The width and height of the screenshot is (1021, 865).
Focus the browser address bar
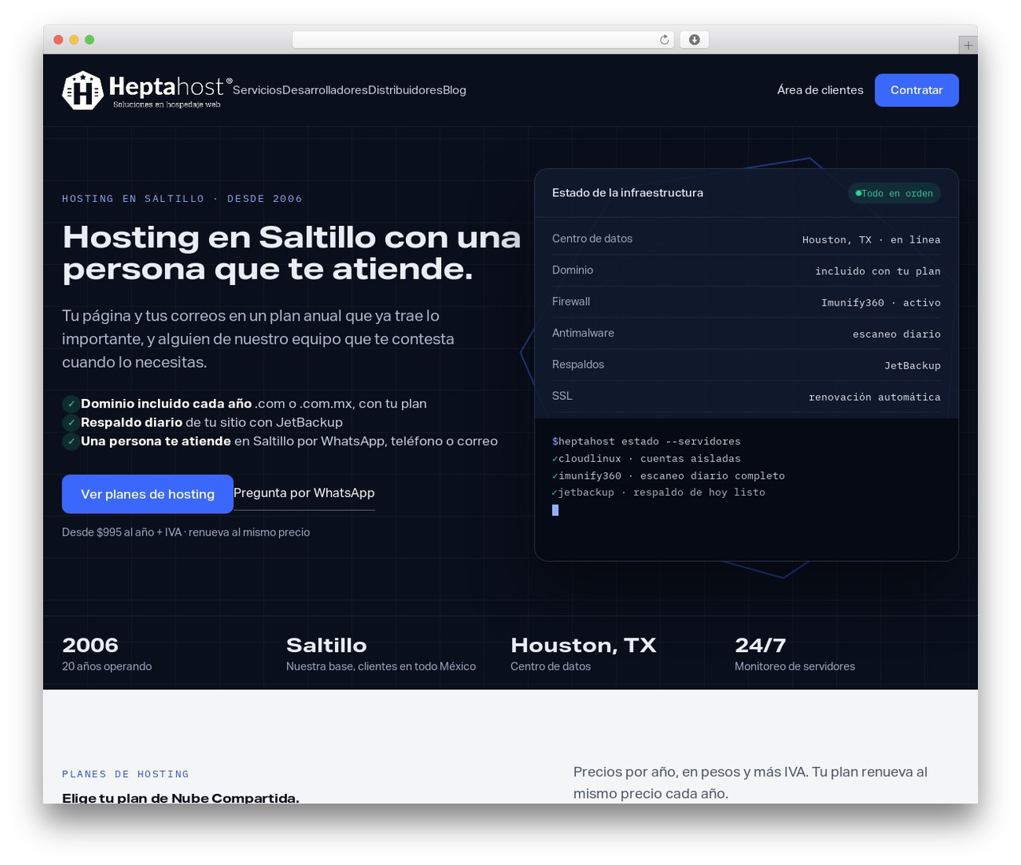pos(483,40)
